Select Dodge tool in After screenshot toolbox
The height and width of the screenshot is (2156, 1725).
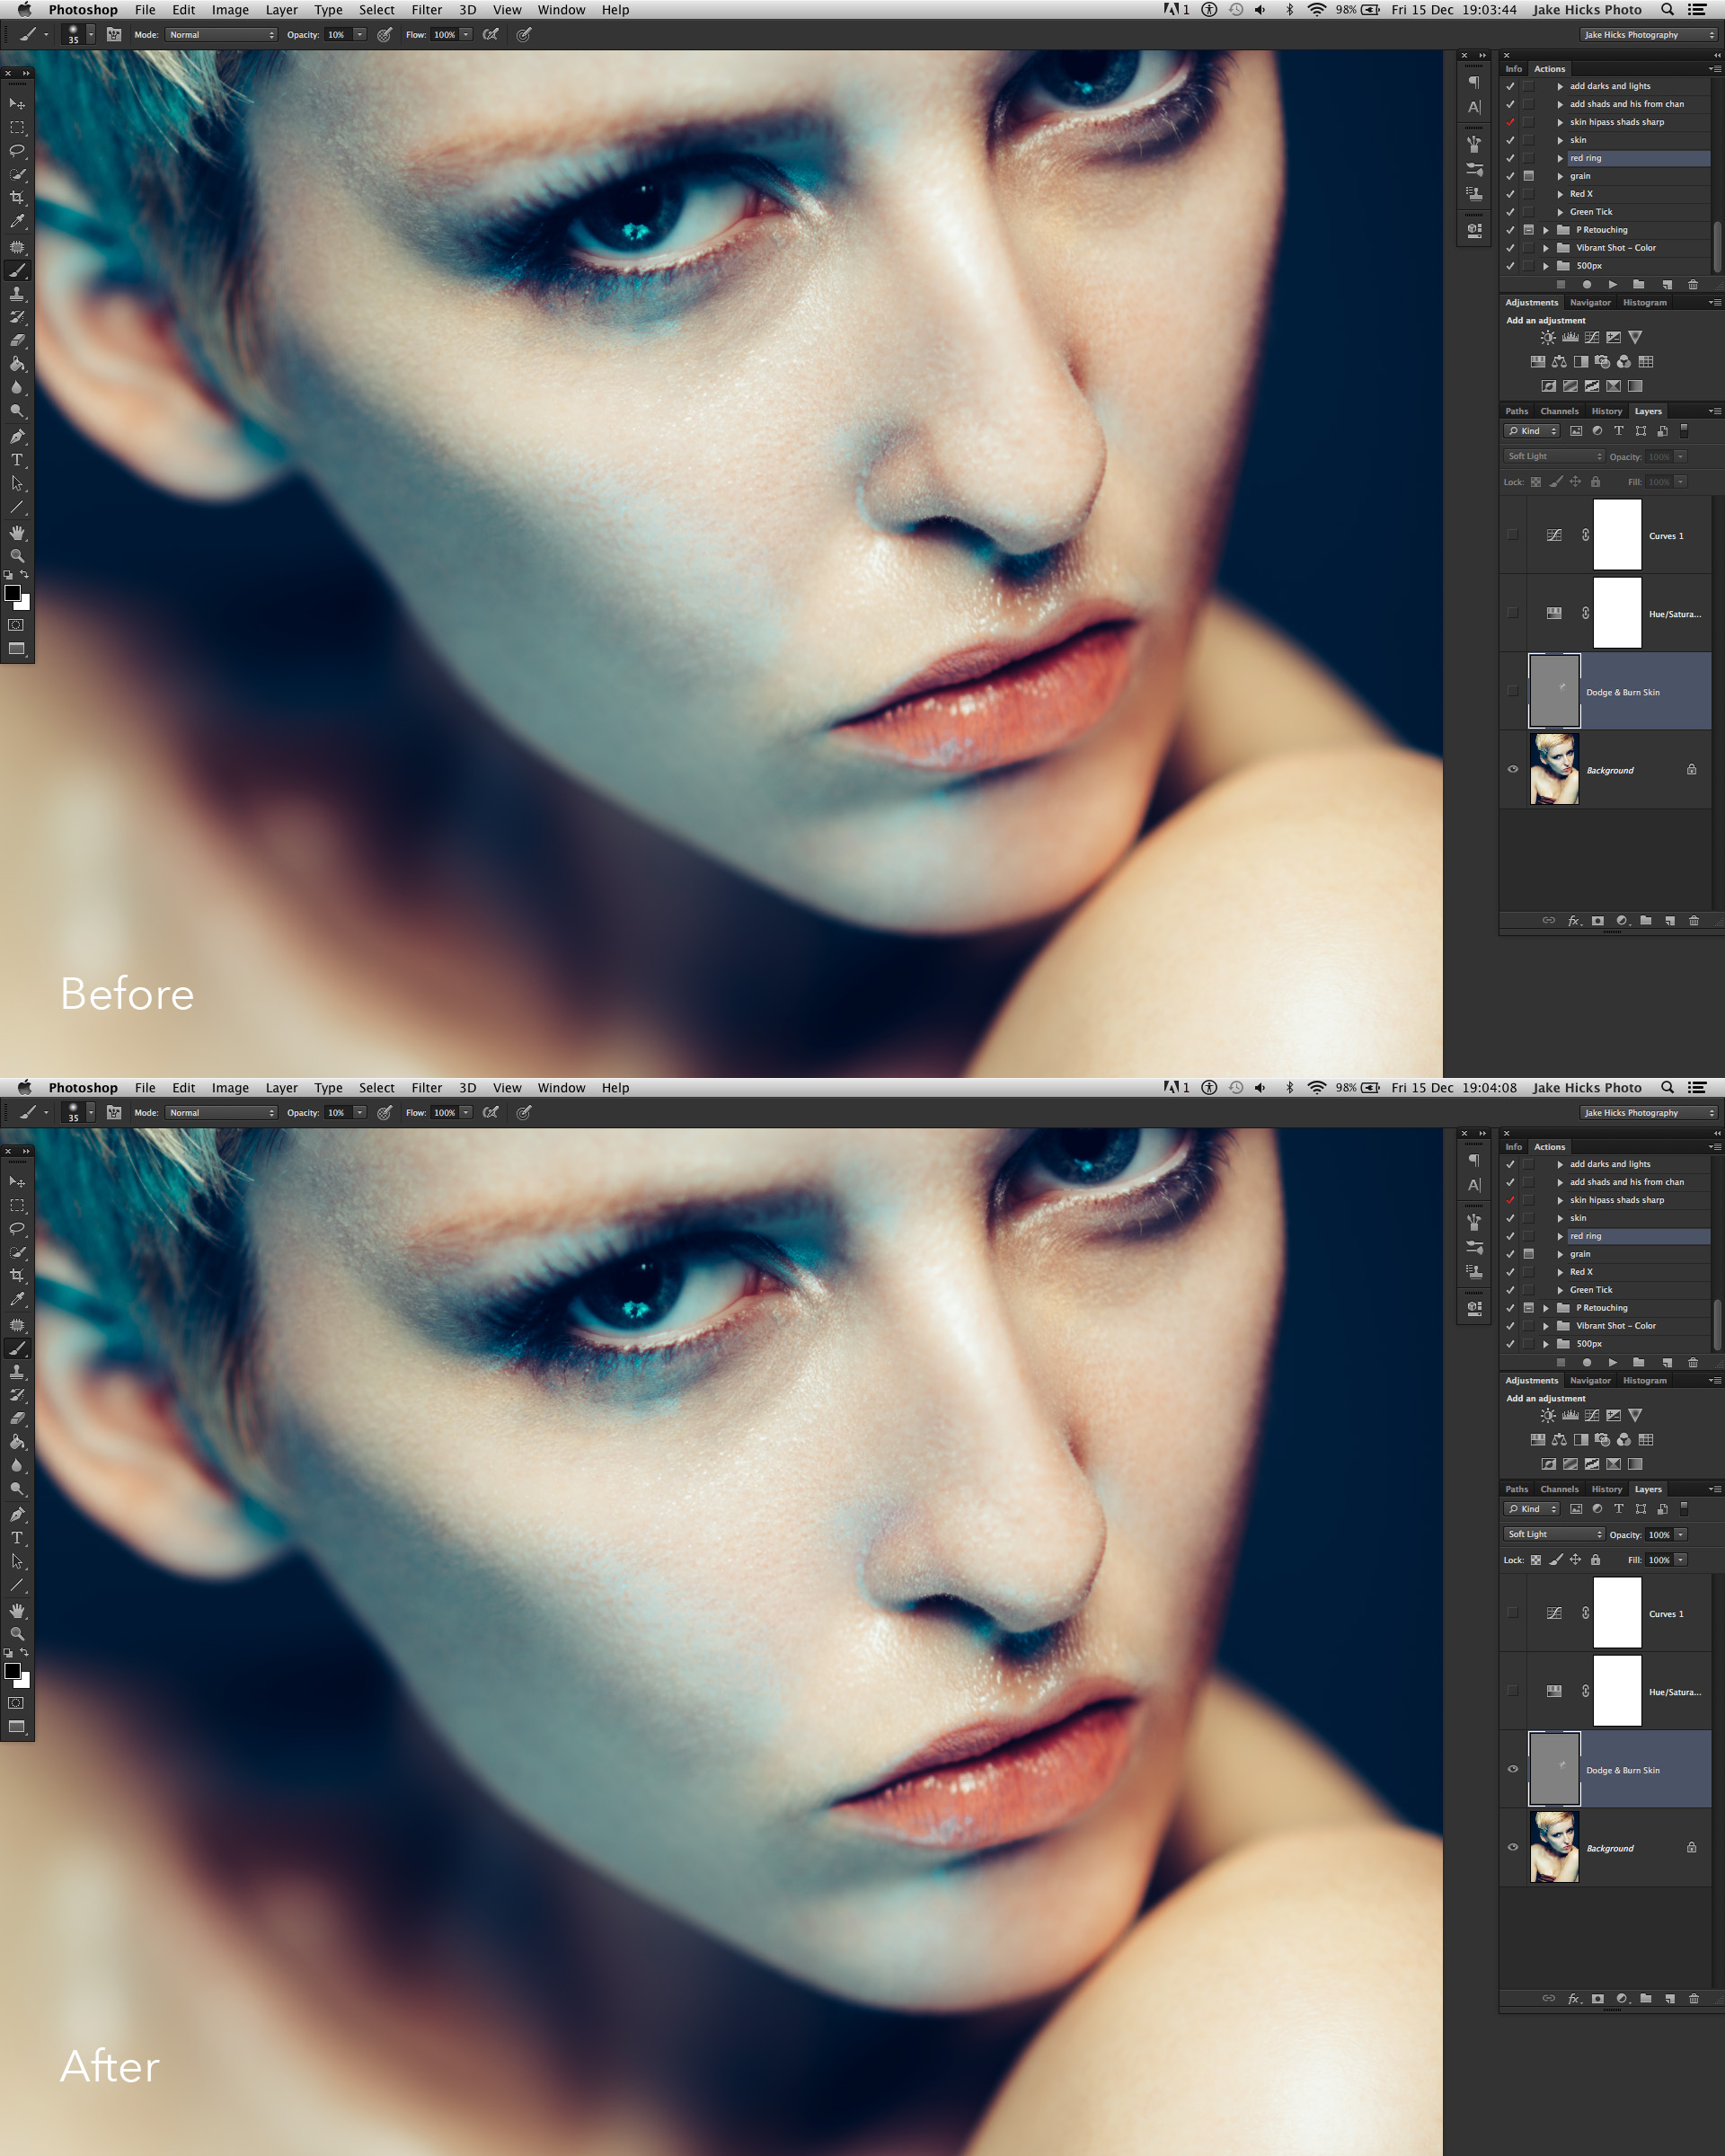click(x=17, y=1489)
